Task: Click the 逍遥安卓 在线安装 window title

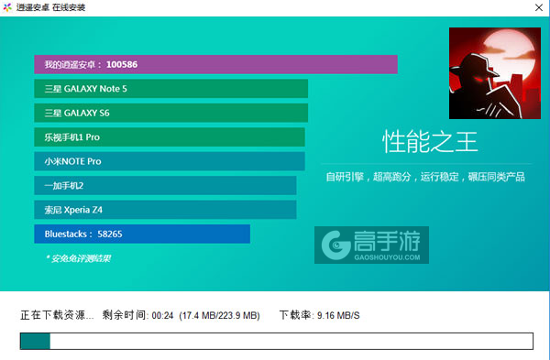Action: pos(50,7)
